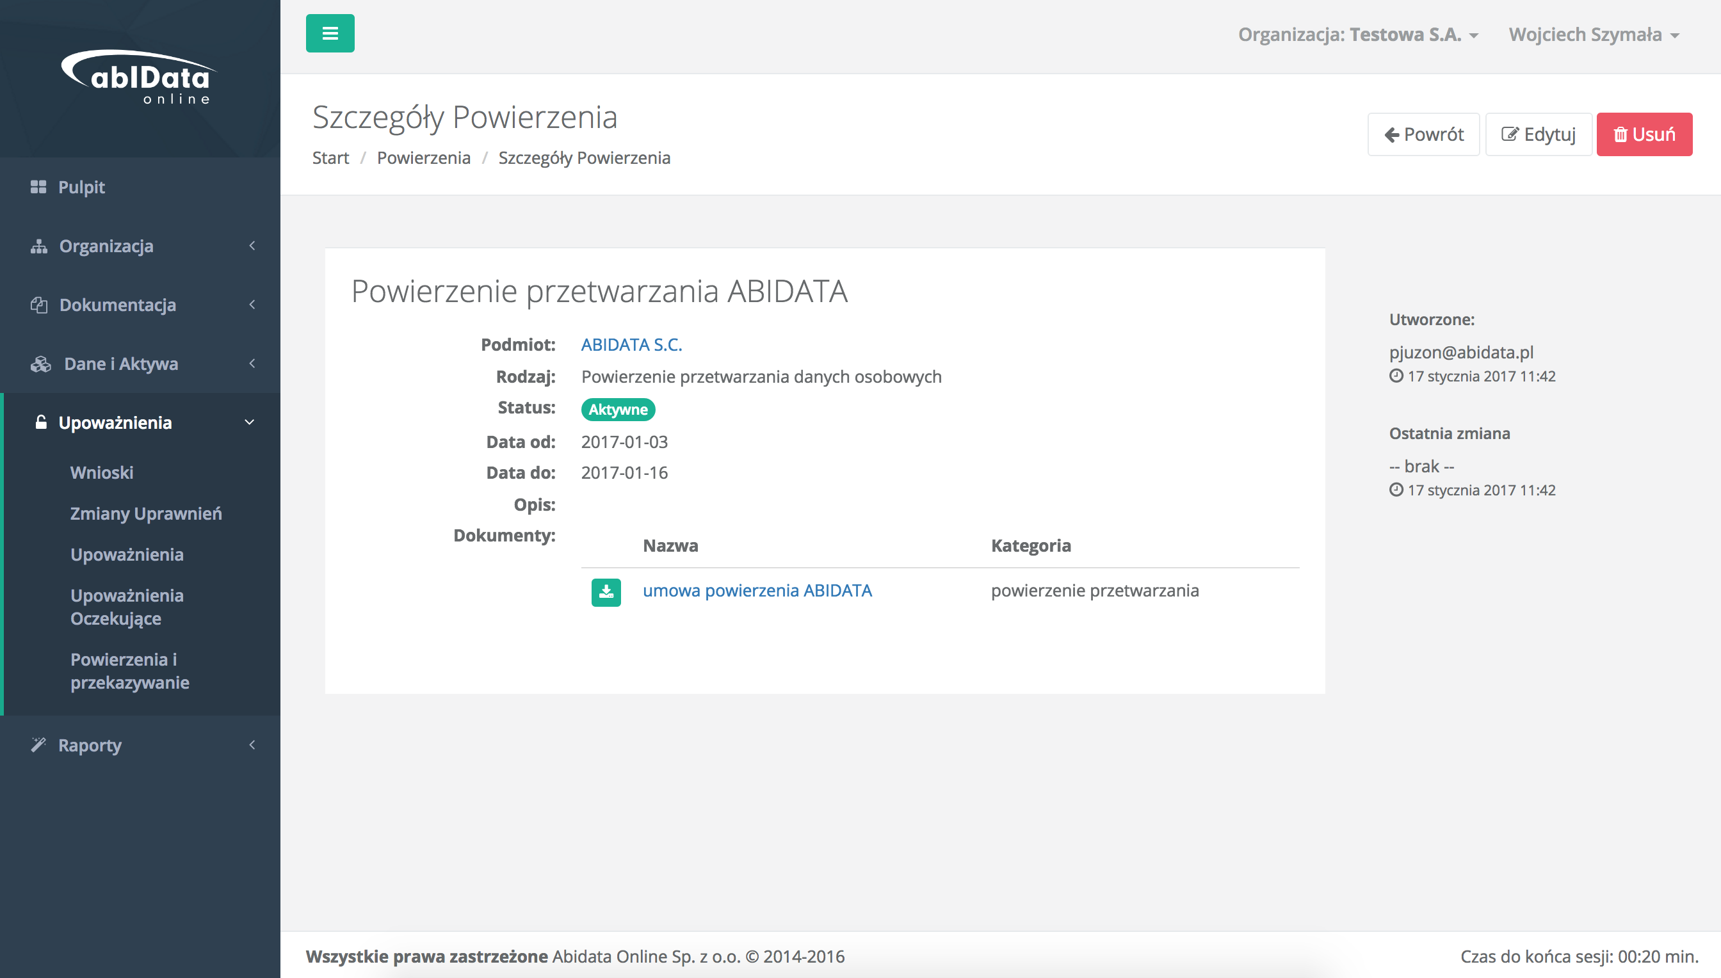Select Zmiany Uprawnień in sidebar
Screen dimensions: 1721x978
point(146,513)
